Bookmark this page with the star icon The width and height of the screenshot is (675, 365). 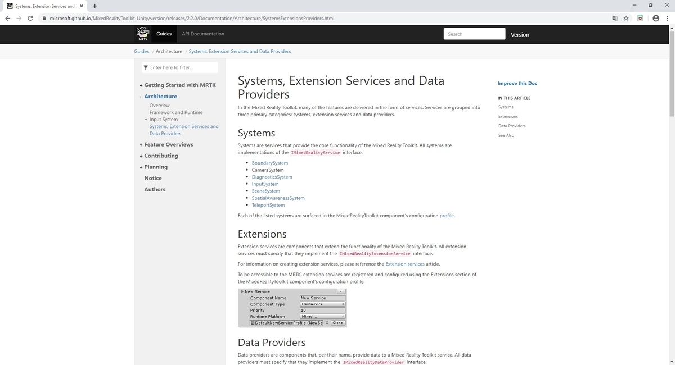pyautogui.click(x=626, y=18)
